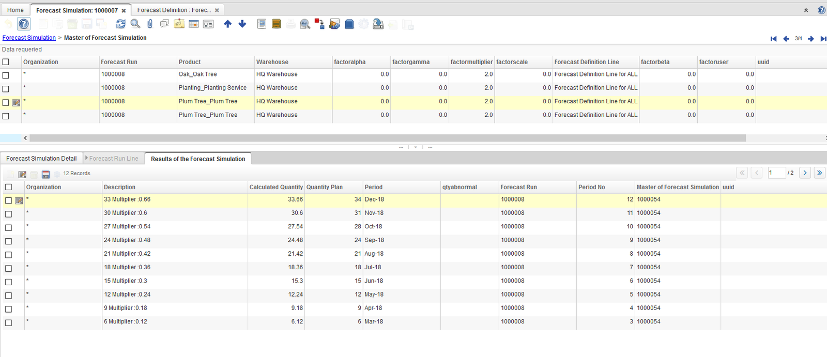Click the blue up arrow for parent record

pos(227,24)
